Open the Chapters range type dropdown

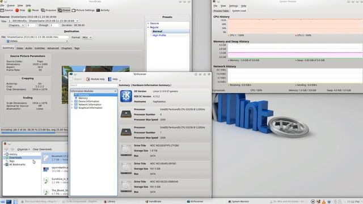click(x=16, y=25)
